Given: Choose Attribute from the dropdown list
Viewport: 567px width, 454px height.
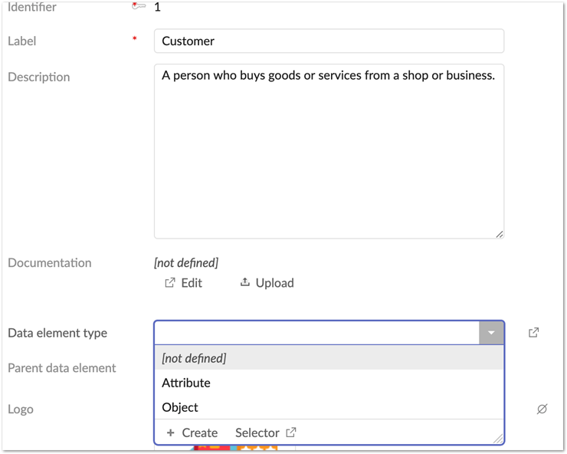Looking at the screenshot, I should [186, 383].
